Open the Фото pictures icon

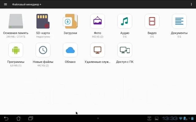(97, 21)
